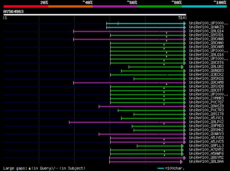Select the UniRef100_Q9SXD8 label

[x=206, y=87]
